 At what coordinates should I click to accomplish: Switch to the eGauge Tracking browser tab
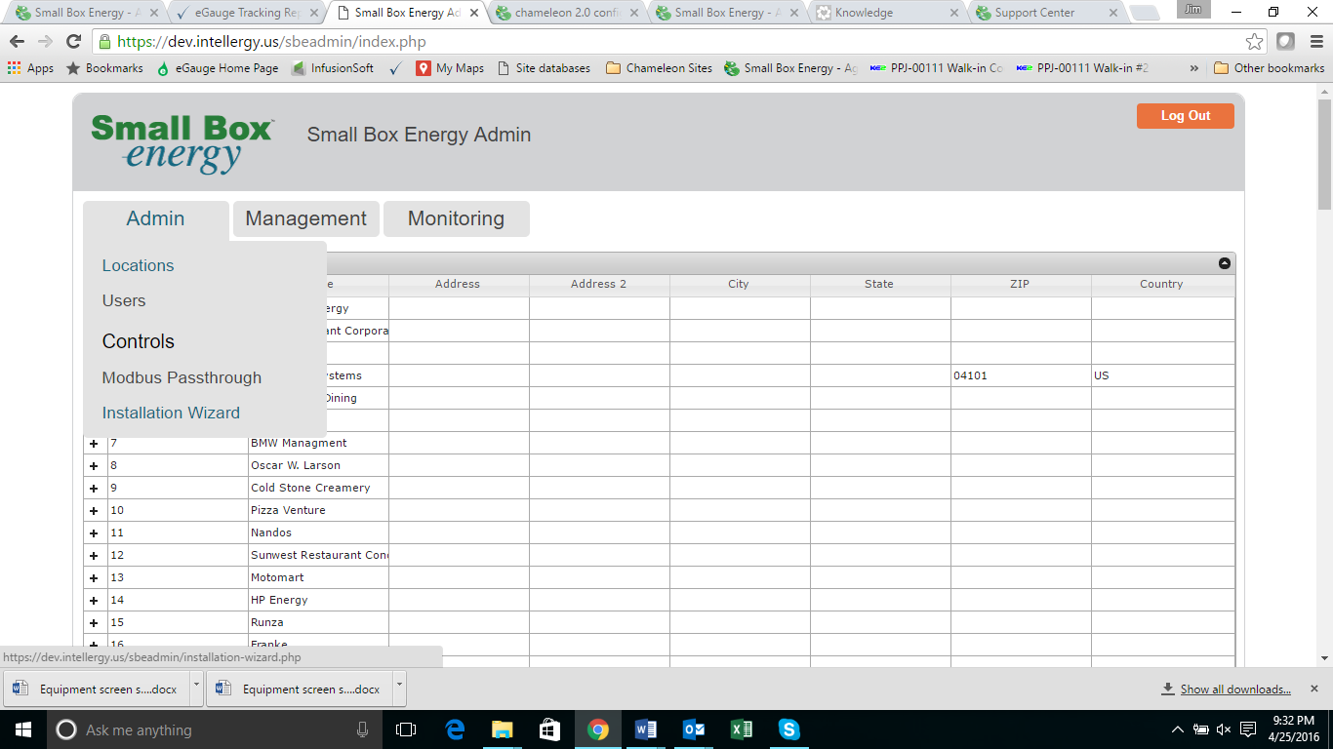247,13
